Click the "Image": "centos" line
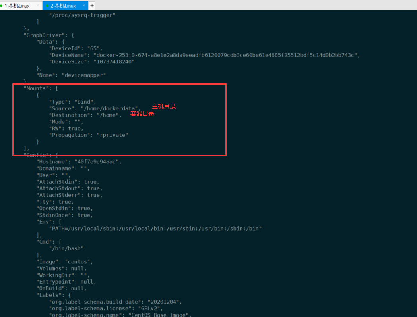The height and width of the screenshot is (317, 417). pos(65,262)
